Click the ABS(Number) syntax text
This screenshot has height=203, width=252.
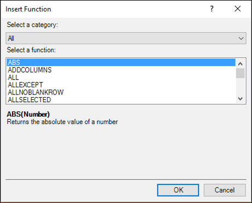(28, 114)
